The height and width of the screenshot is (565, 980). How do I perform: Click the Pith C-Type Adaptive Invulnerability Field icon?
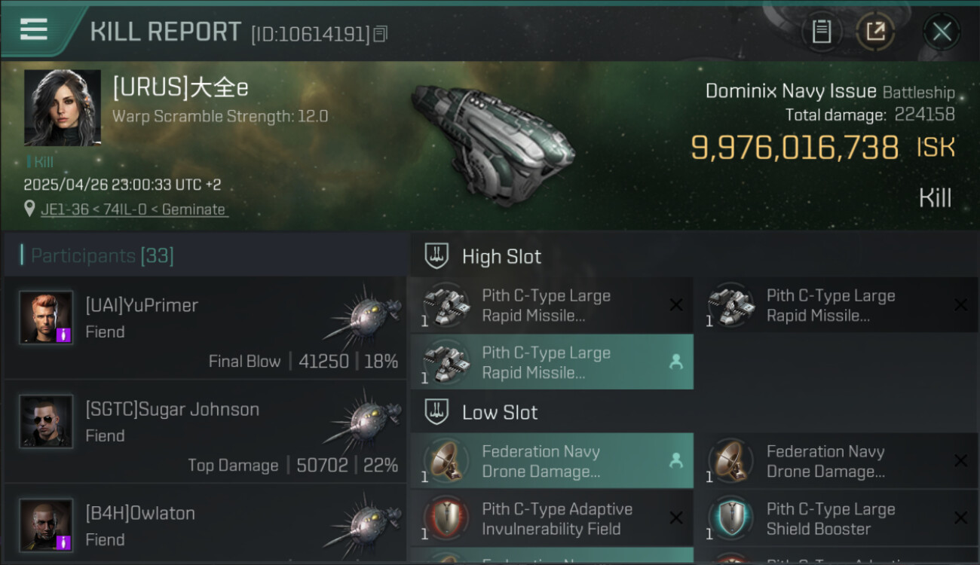point(446,518)
